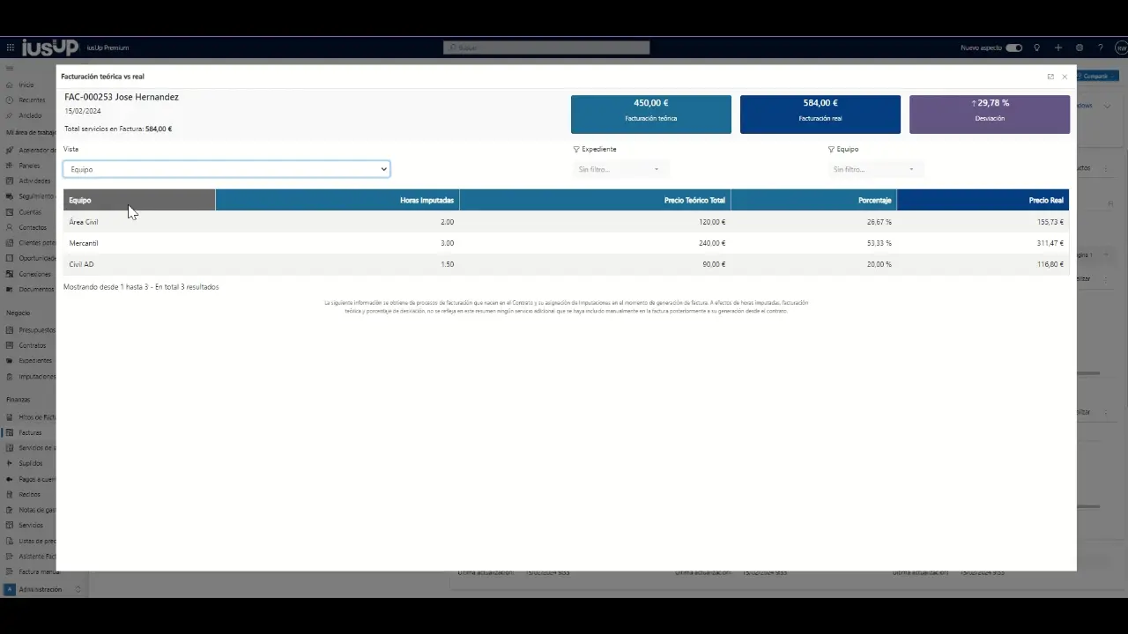Viewport: 1128px width, 634px height.
Task: Go to Facturas in the sidebar
Action: pos(30,432)
